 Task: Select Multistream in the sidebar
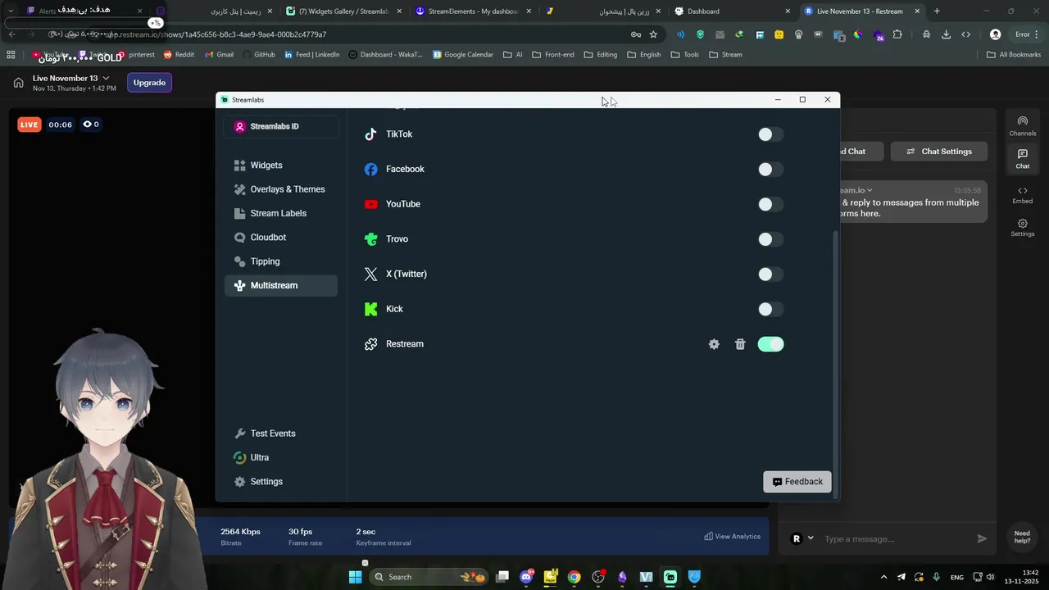[x=281, y=285]
